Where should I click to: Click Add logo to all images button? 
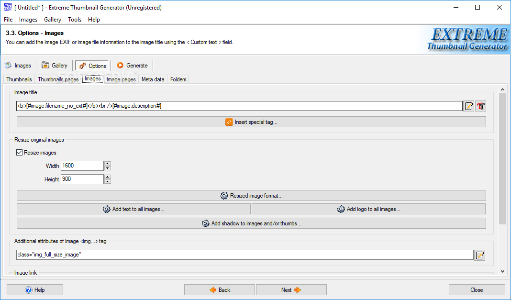368,209
